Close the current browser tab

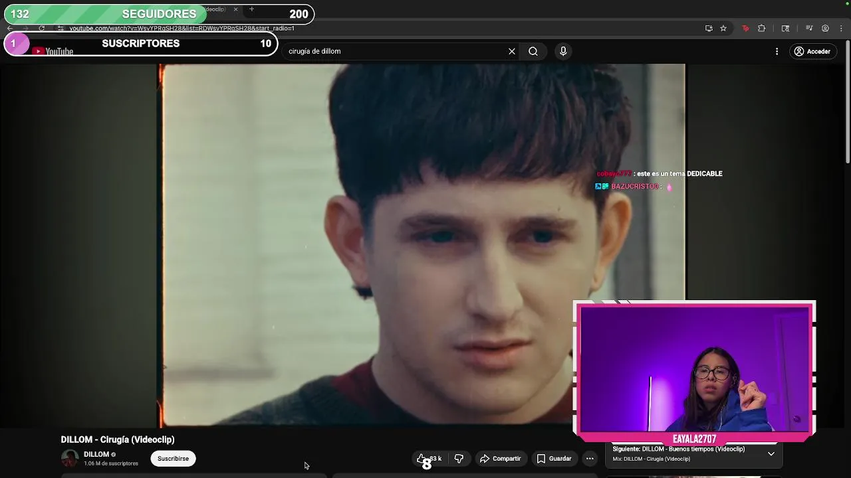point(235,9)
